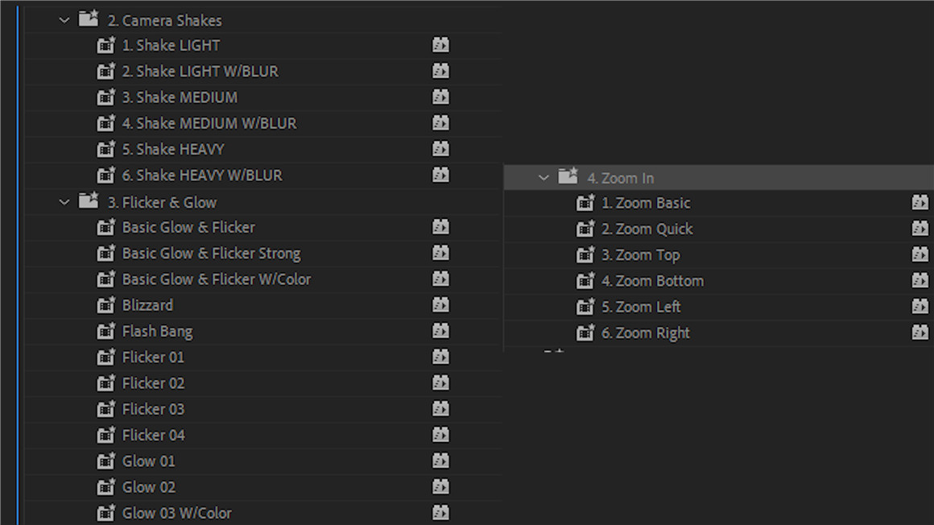Click preset icon beside Flicker 02
Image resolution: width=934 pixels, height=525 pixels.
pos(105,383)
